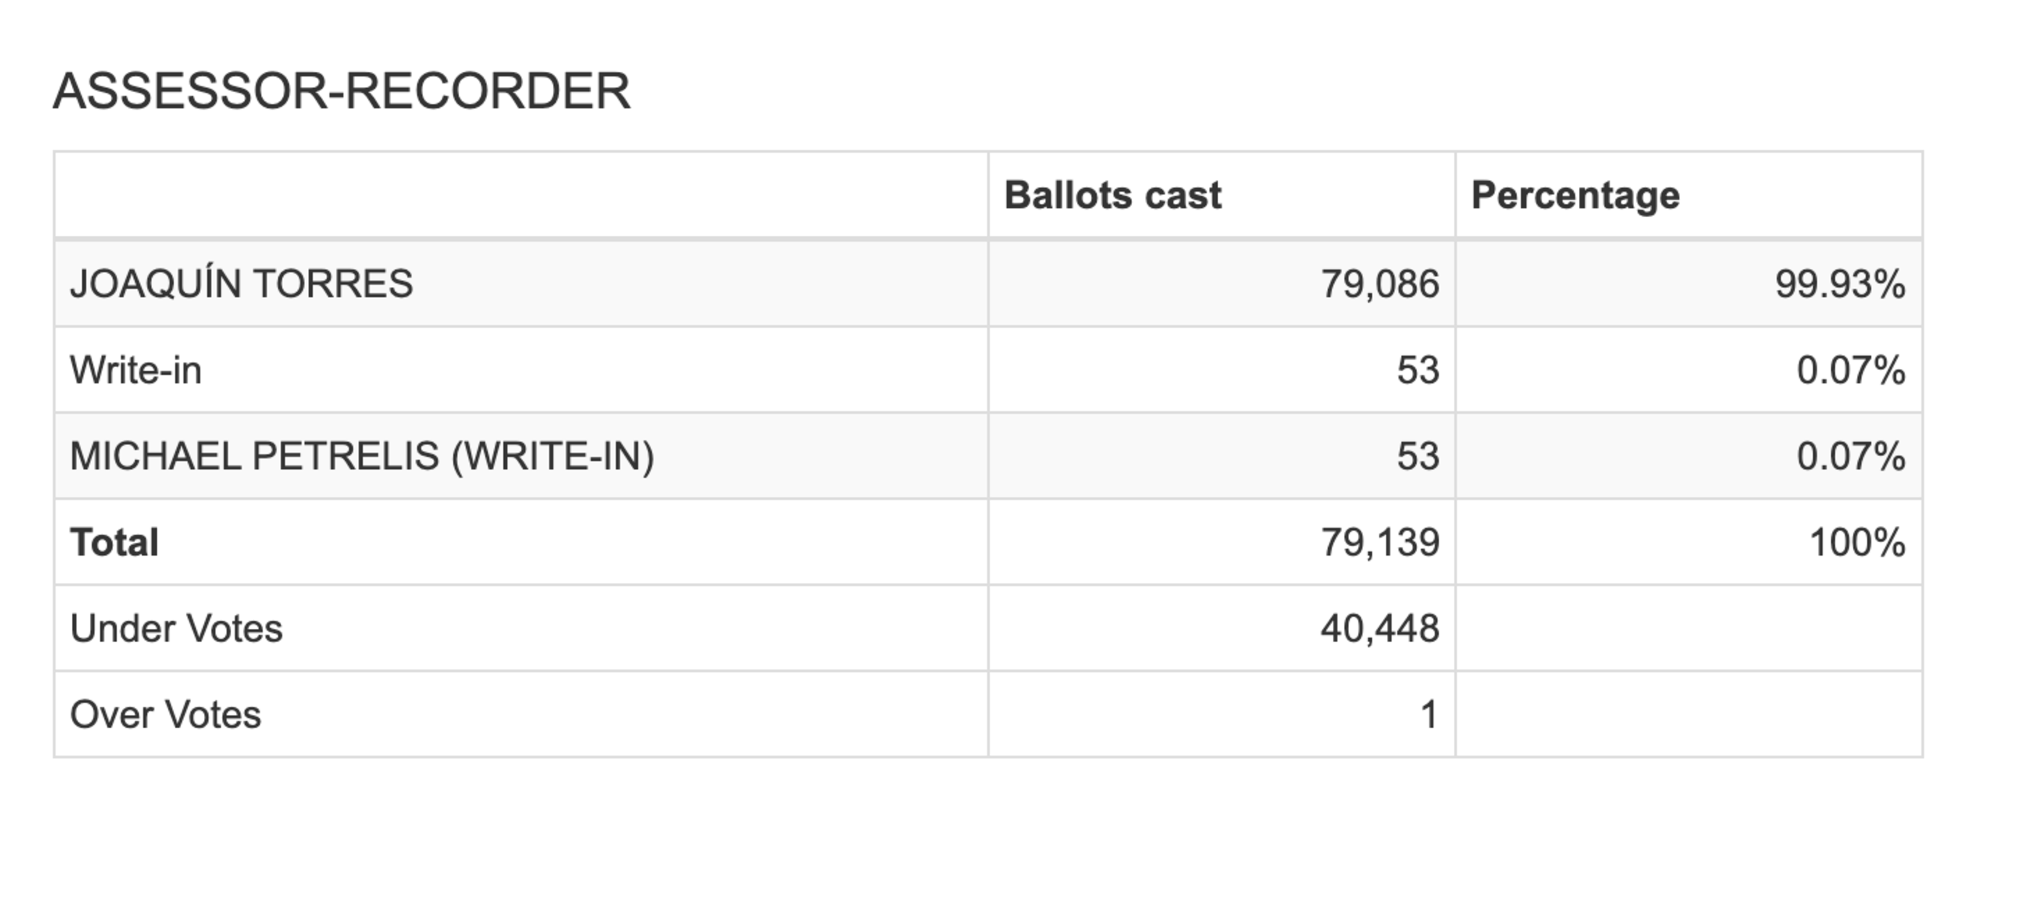
Task: Click the 79,086 ballots cell
Action: click(1379, 284)
